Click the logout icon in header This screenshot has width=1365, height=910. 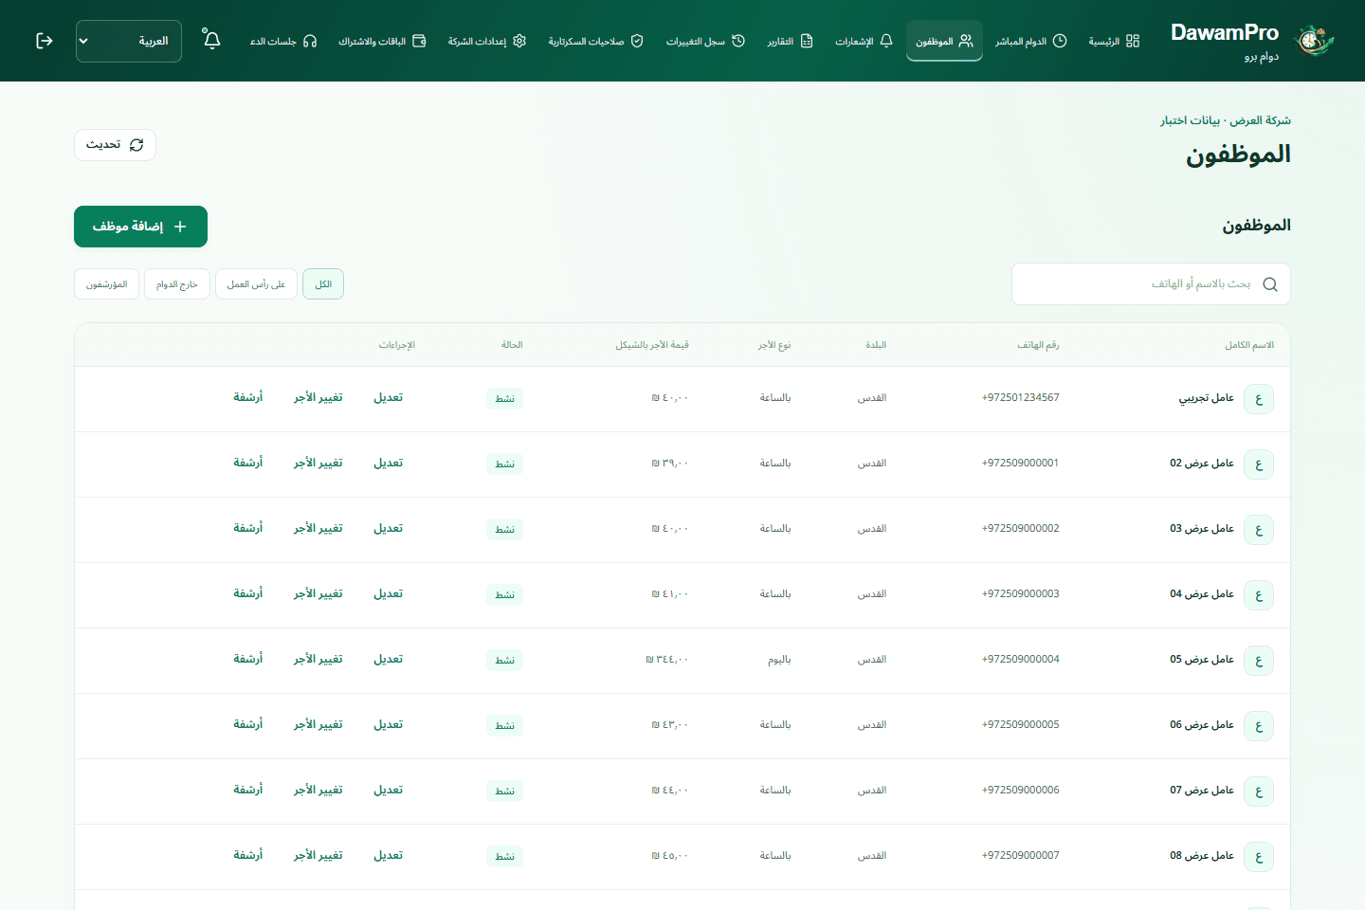pos(45,41)
